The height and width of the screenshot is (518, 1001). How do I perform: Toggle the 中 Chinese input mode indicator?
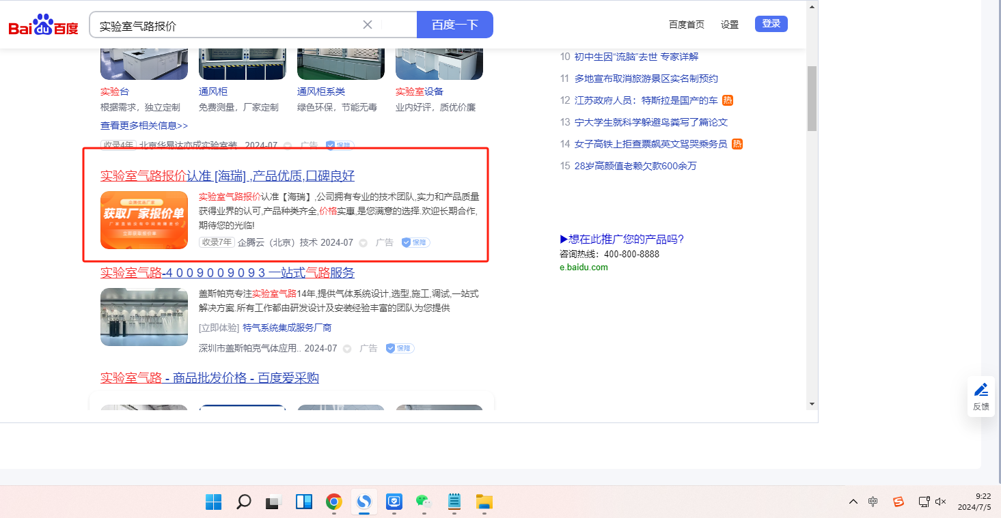pyautogui.click(x=873, y=502)
